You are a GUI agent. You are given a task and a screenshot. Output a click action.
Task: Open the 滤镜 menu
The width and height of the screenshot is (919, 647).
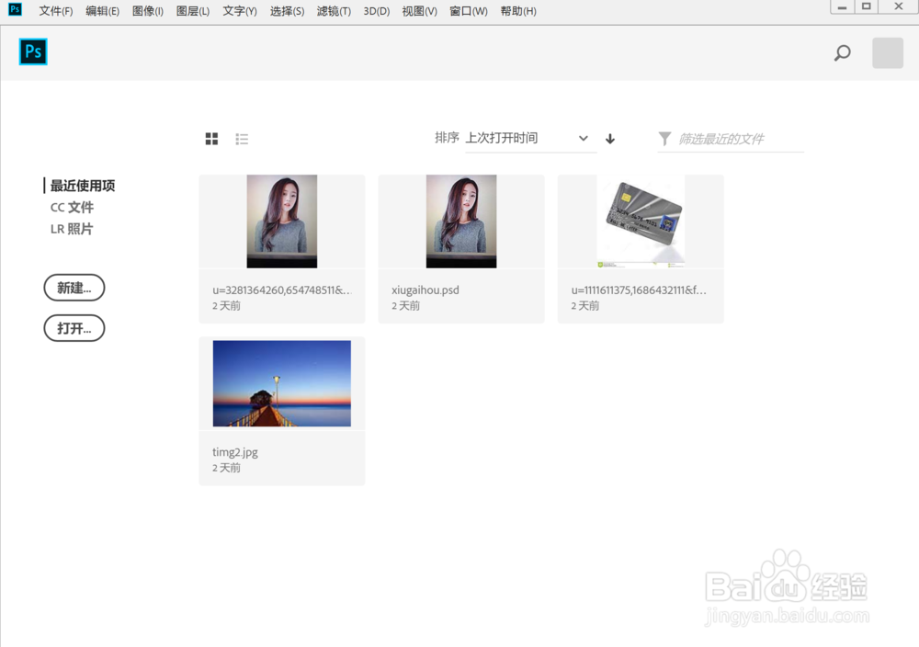tap(333, 11)
